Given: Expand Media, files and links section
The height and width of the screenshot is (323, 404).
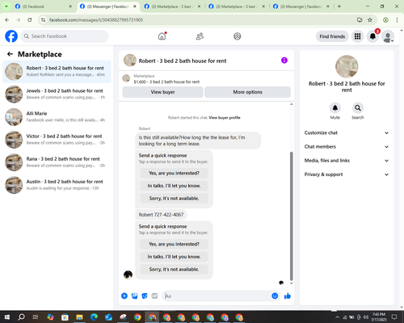Looking at the screenshot, I should [x=347, y=161].
